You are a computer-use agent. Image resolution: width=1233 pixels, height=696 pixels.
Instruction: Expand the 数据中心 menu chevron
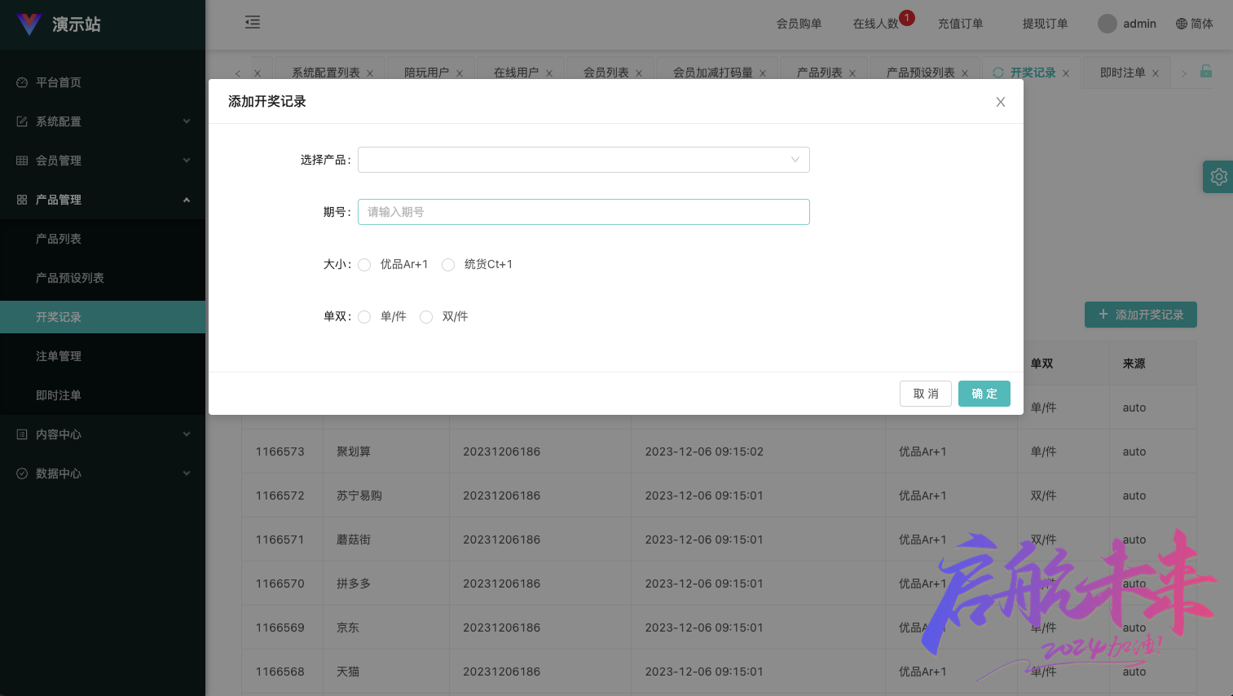tap(187, 474)
